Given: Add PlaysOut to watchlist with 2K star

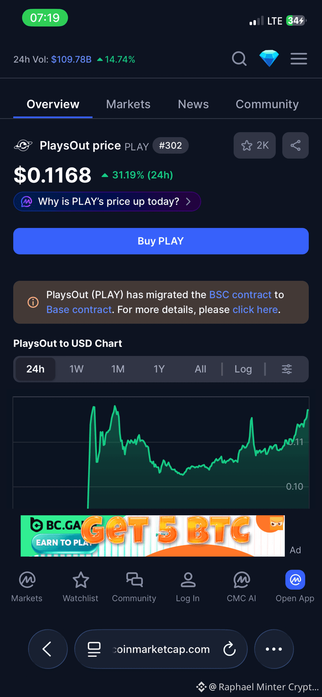Looking at the screenshot, I should (255, 145).
